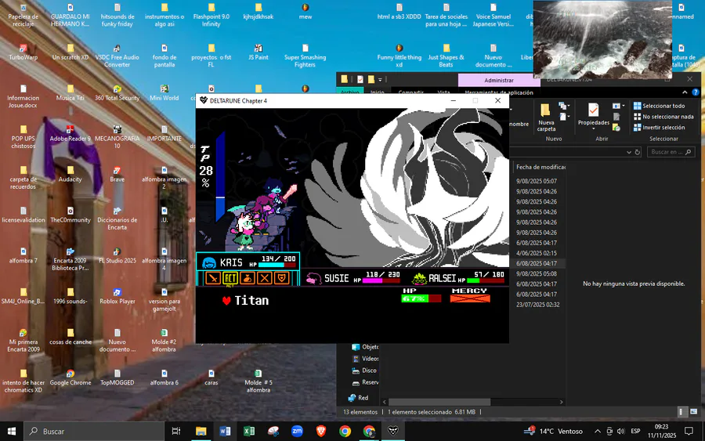The image size is (705, 441).
Task: Refresh the Explorer folder view
Action: click(637, 152)
